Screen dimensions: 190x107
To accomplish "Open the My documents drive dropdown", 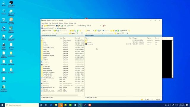I will tap(47, 31).
